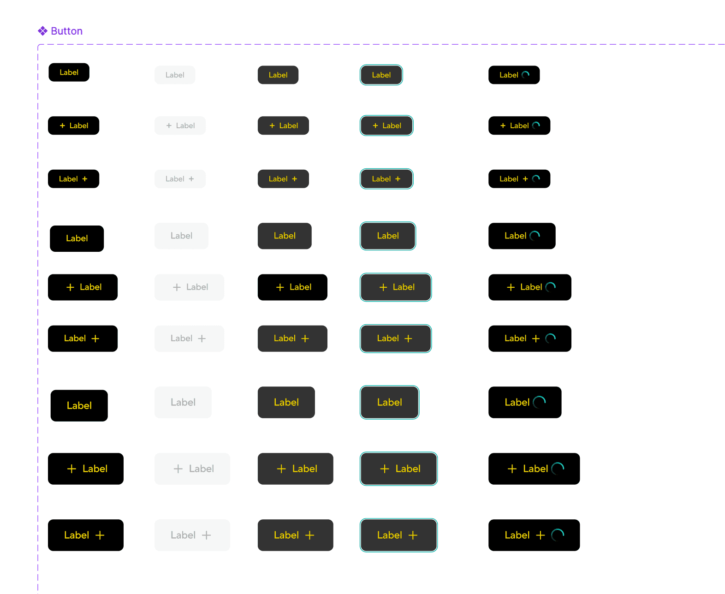Click trailing plus in smallest dark grey unoutlined button
The width and height of the screenshot is (725, 594).
[x=295, y=179]
